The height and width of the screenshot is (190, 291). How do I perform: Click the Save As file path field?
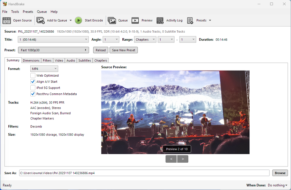point(144,173)
